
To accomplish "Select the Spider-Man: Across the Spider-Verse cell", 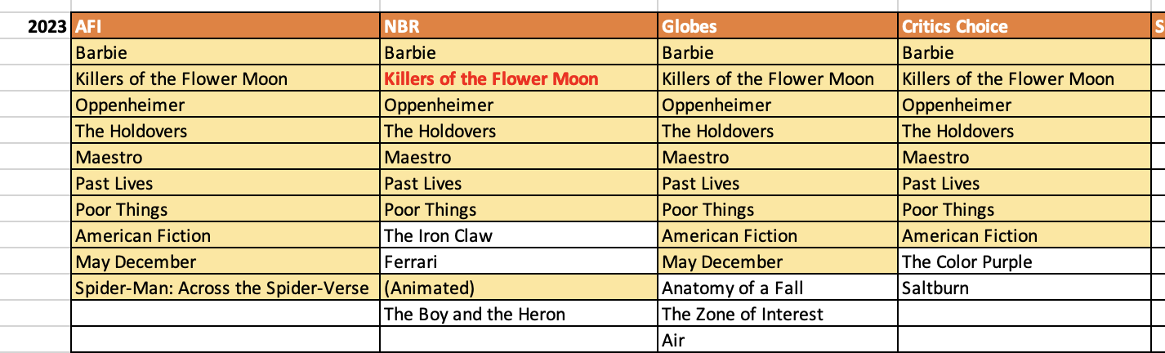I will 223,288.
